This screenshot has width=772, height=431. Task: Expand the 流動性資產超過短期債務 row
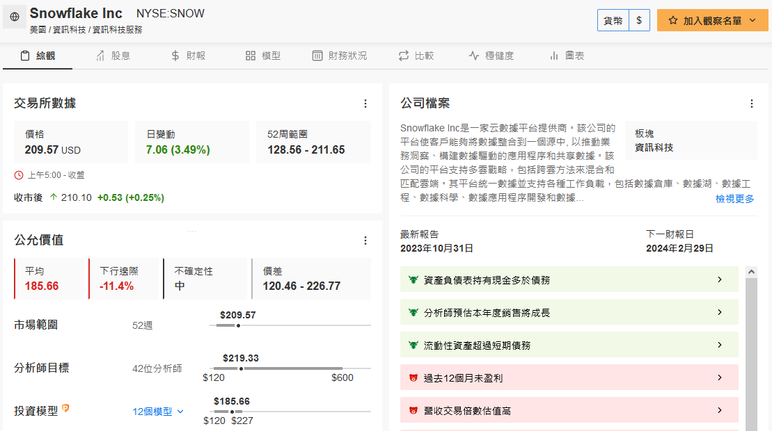coord(569,345)
